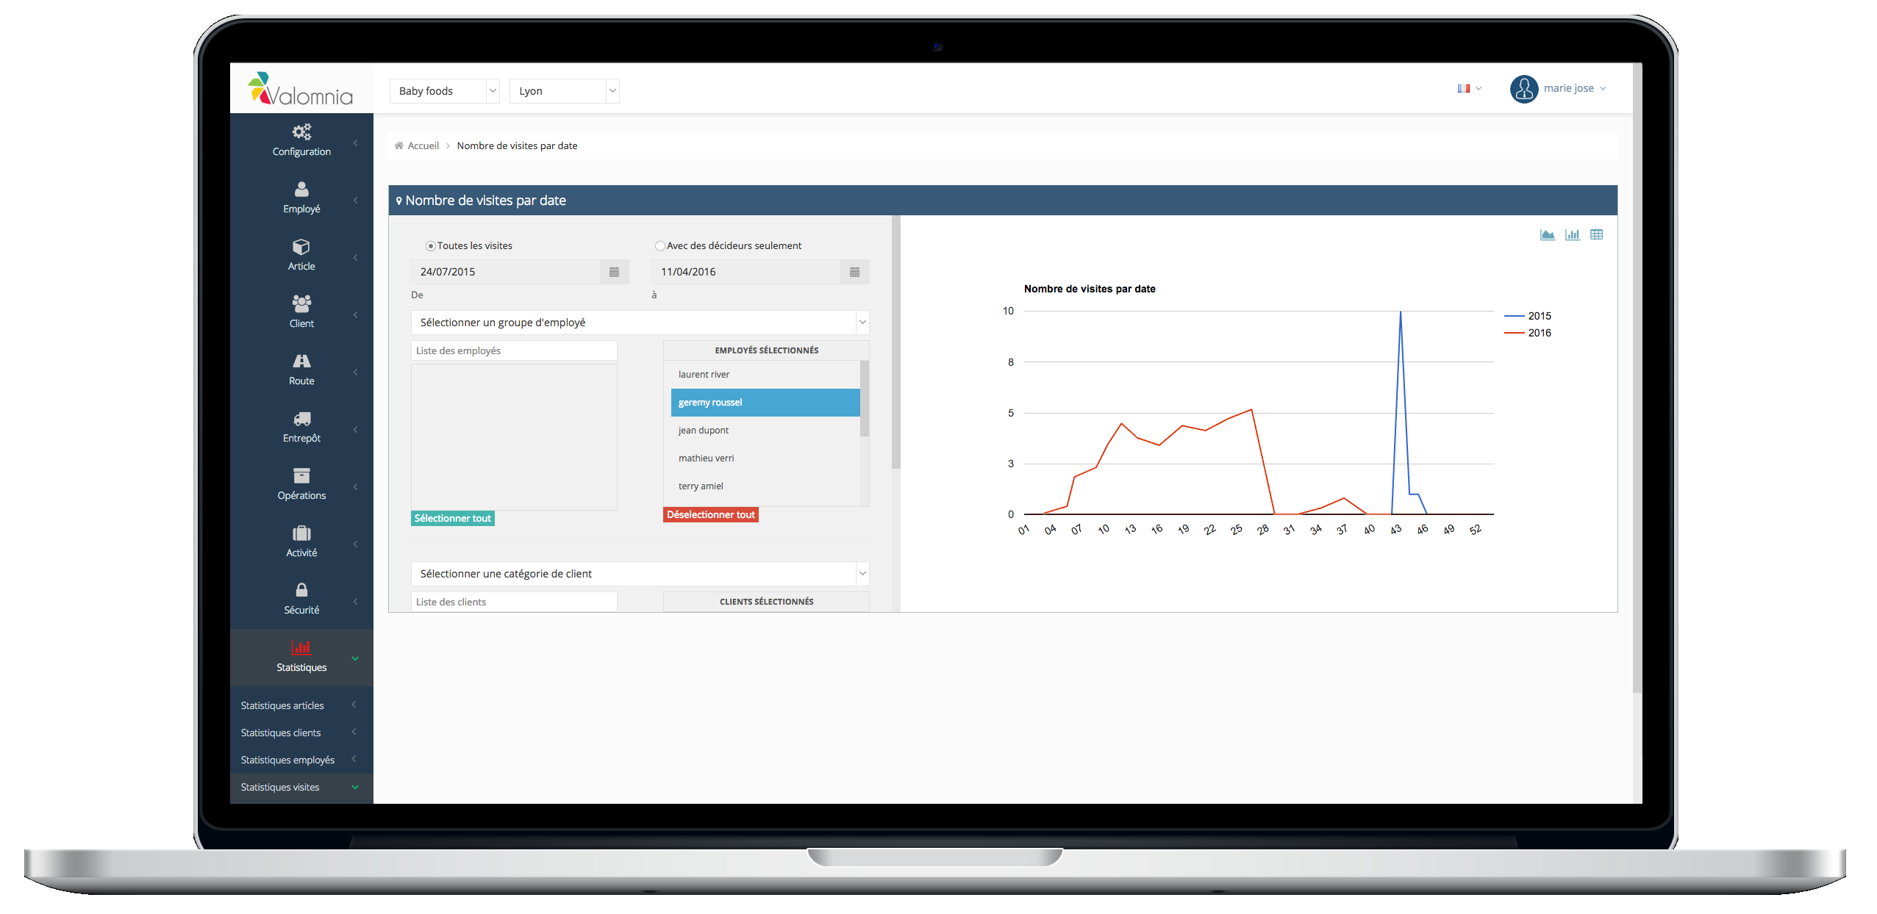Expand the employee group selector
Viewport: 1877px width, 914px height.
pyautogui.click(x=639, y=323)
